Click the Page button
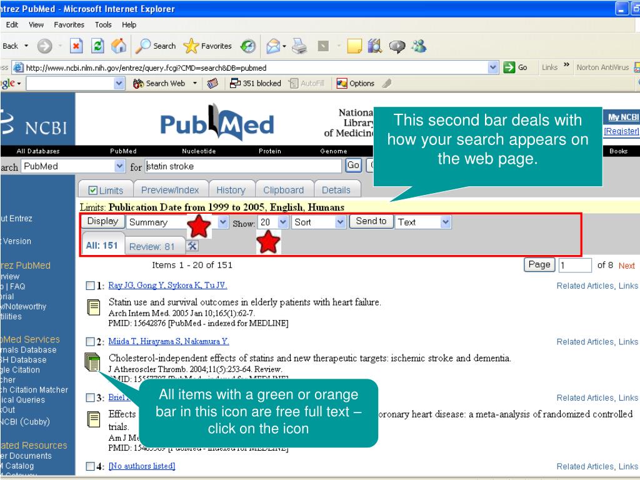This screenshot has width=640, height=480. coord(539,265)
